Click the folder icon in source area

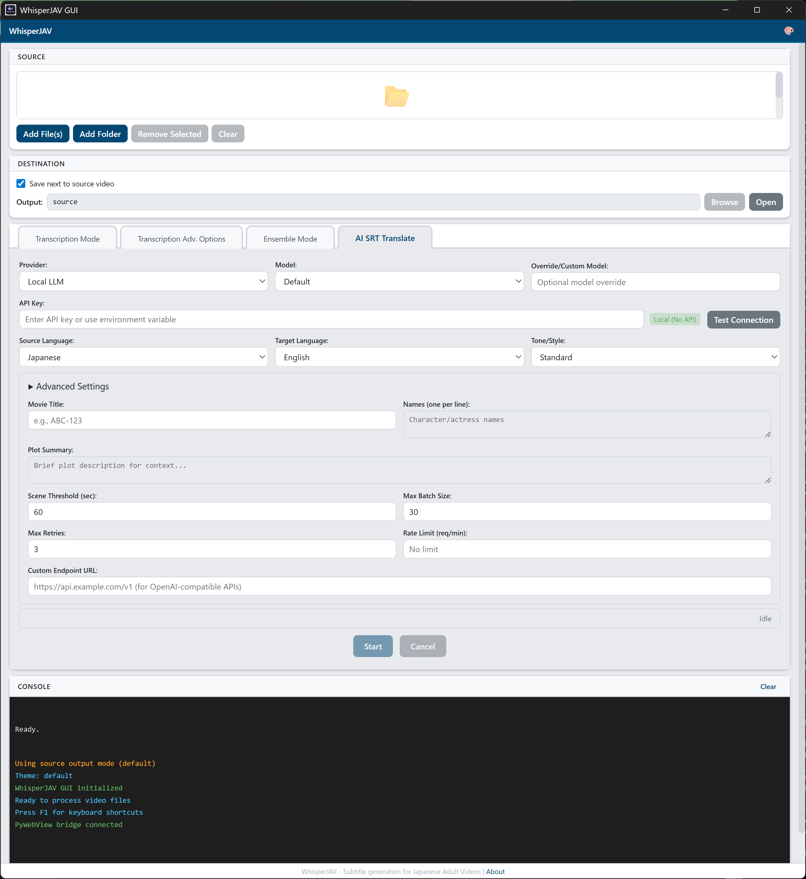396,96
